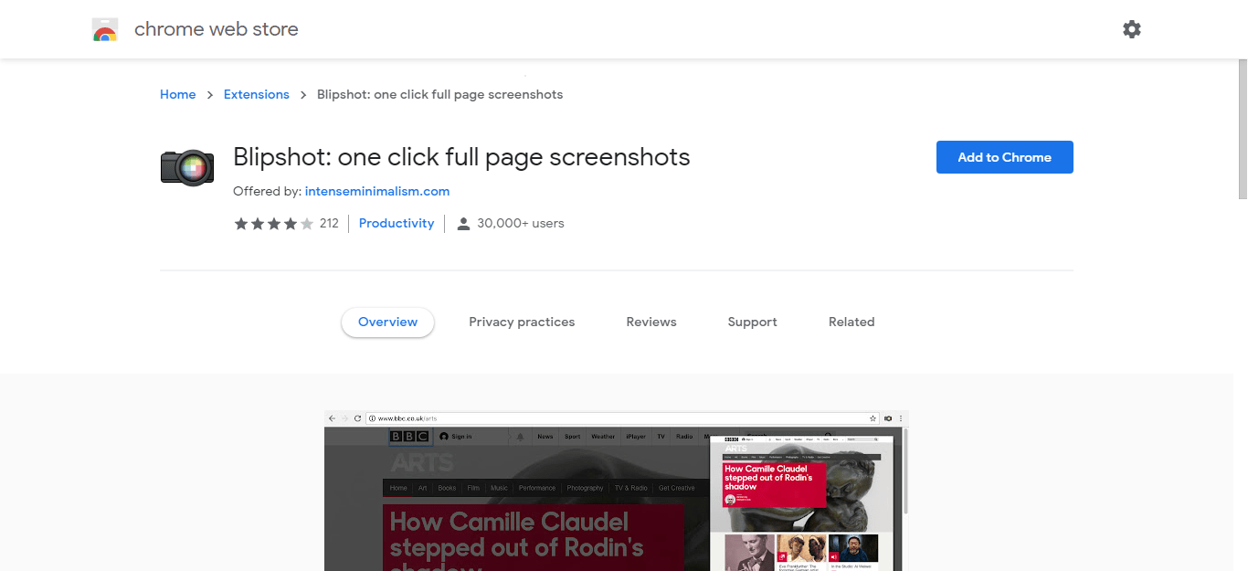Viewport: 1248px width, 571px height.
Task: Switch to Privacy practices tab
Action: point(522,322)
